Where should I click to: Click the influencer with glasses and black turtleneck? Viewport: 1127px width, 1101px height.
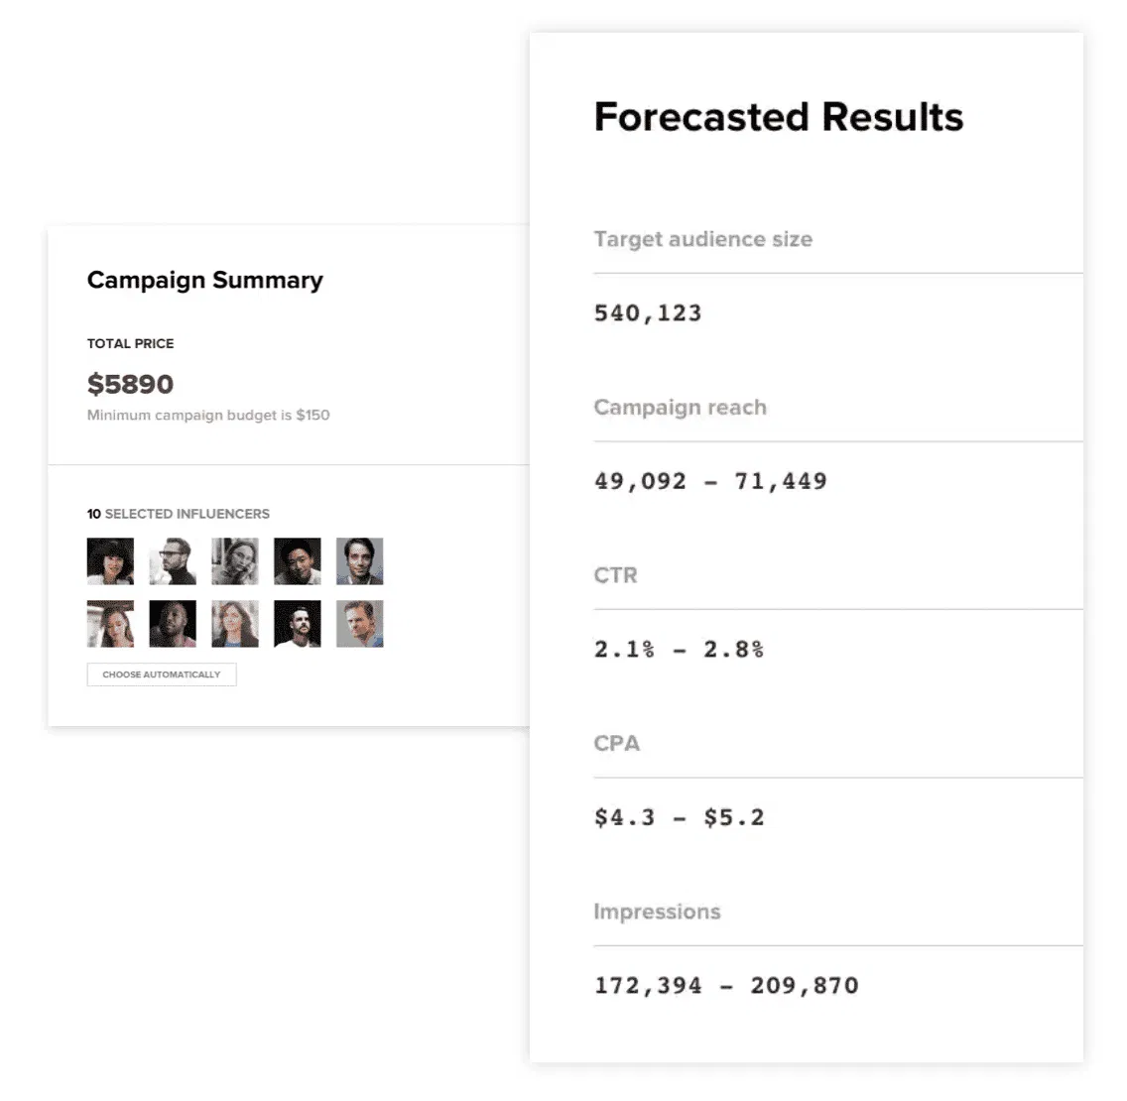pyautogui.click(x=173, y=561)
